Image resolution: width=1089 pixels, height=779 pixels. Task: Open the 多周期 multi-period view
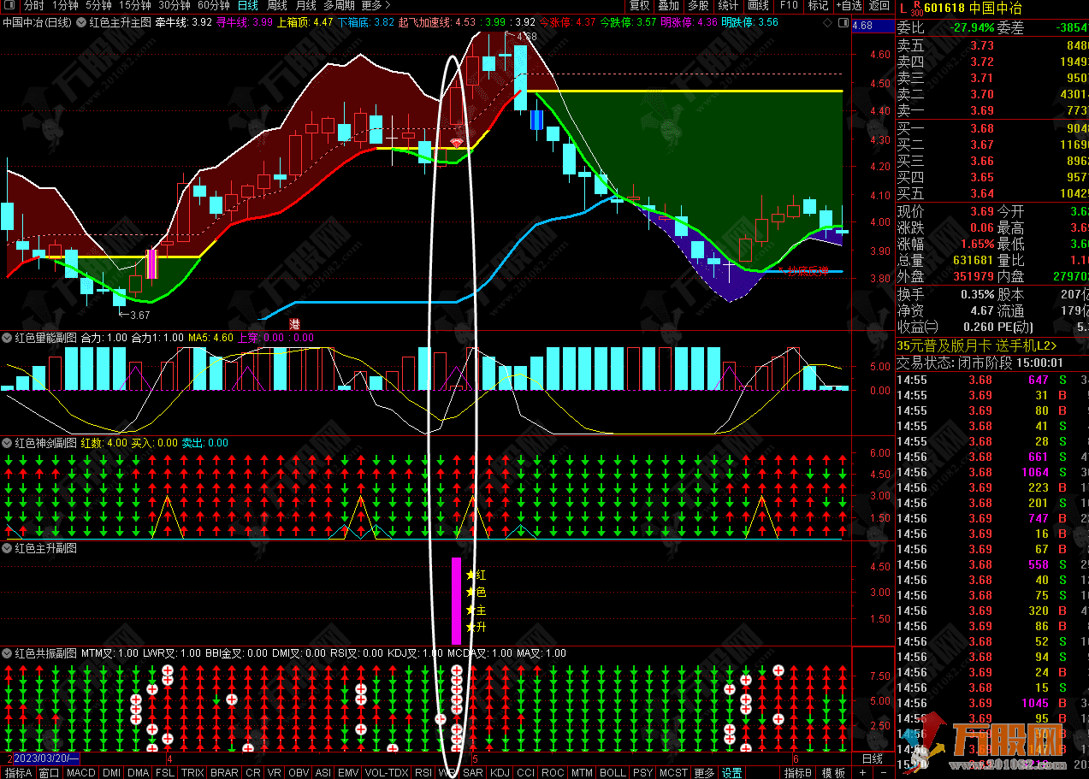(x=340, y=5)
